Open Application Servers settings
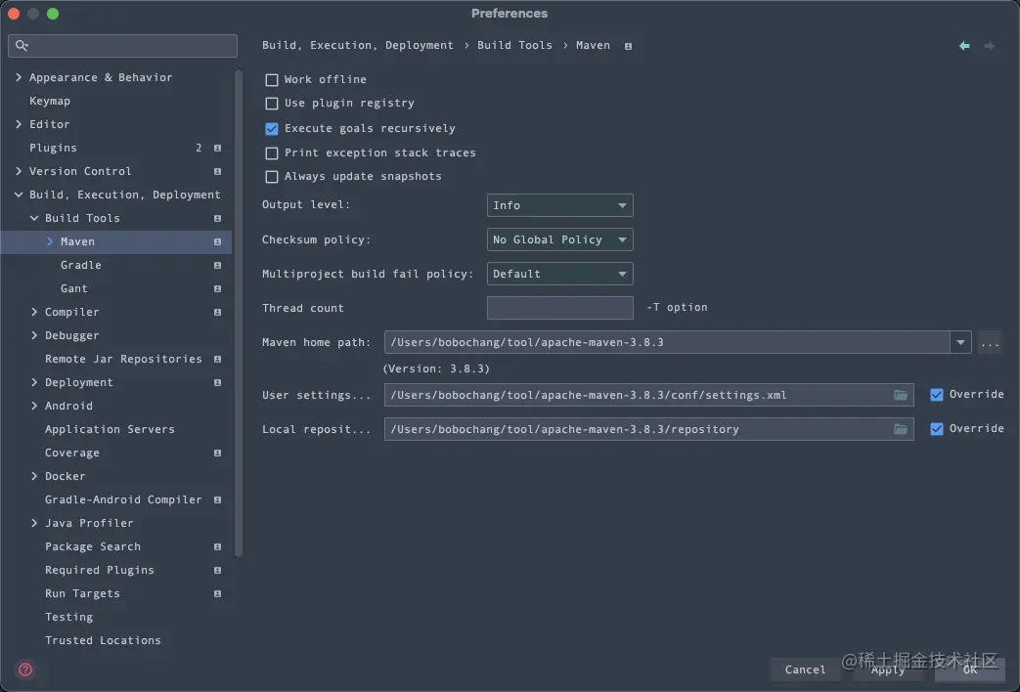Screen dimensions: 1020x692 tap(110, 429)
